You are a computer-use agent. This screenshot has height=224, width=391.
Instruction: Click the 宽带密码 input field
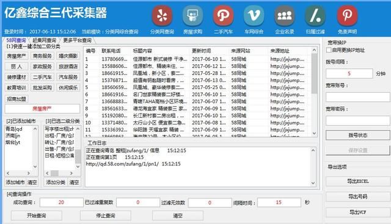tap(357, 121)
